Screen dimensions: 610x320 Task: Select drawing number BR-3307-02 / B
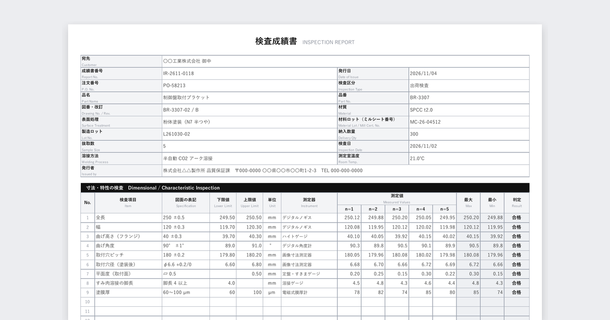click(x=181, y=110)
